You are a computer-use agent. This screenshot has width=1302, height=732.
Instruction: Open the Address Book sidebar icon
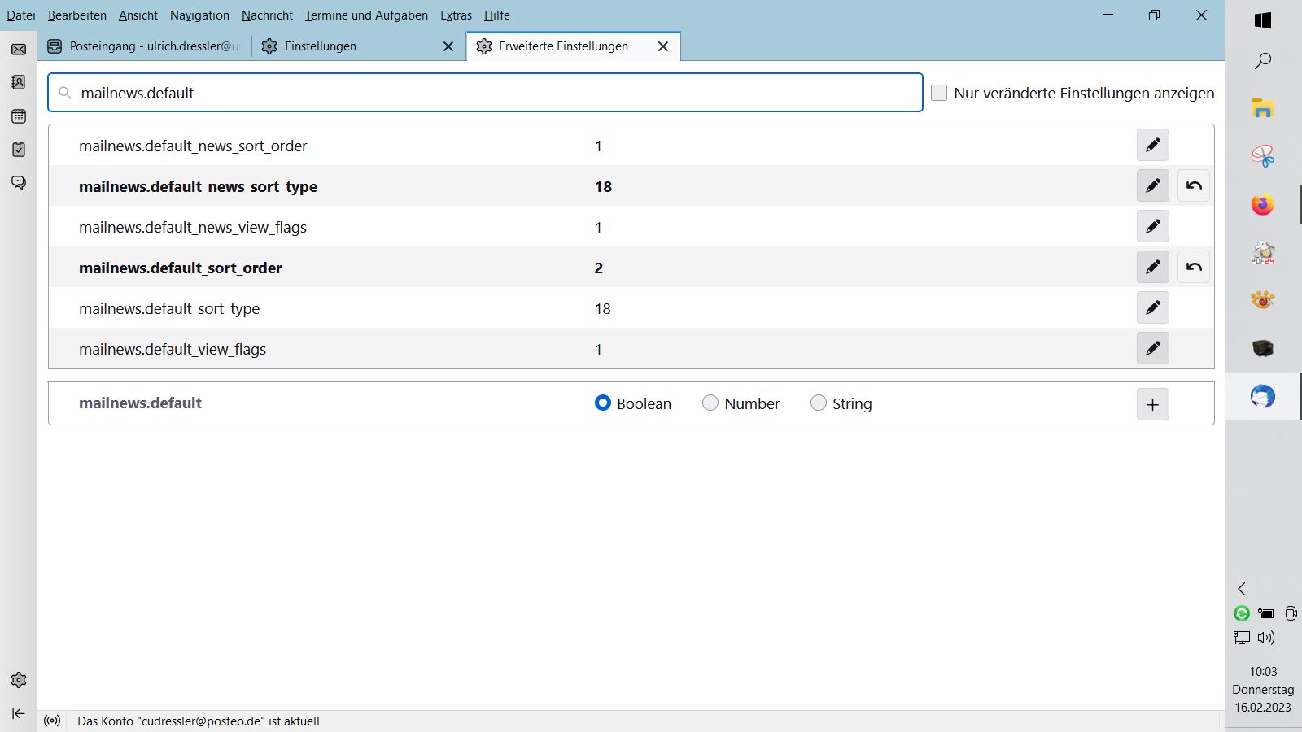pyautogui.click(x=19, y=82)
